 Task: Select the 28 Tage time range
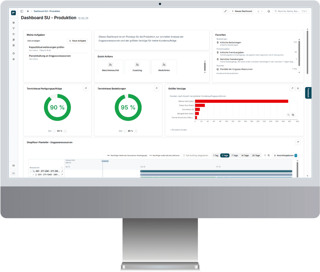[x=256, y=155]
